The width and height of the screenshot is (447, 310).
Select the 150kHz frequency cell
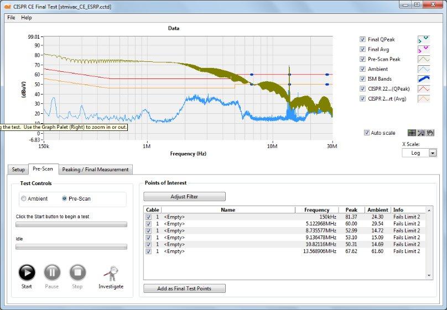tap(328, 217)
